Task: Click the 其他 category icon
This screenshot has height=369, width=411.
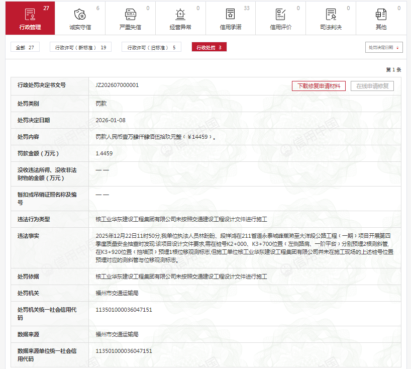Action: (x=381, y=14)
